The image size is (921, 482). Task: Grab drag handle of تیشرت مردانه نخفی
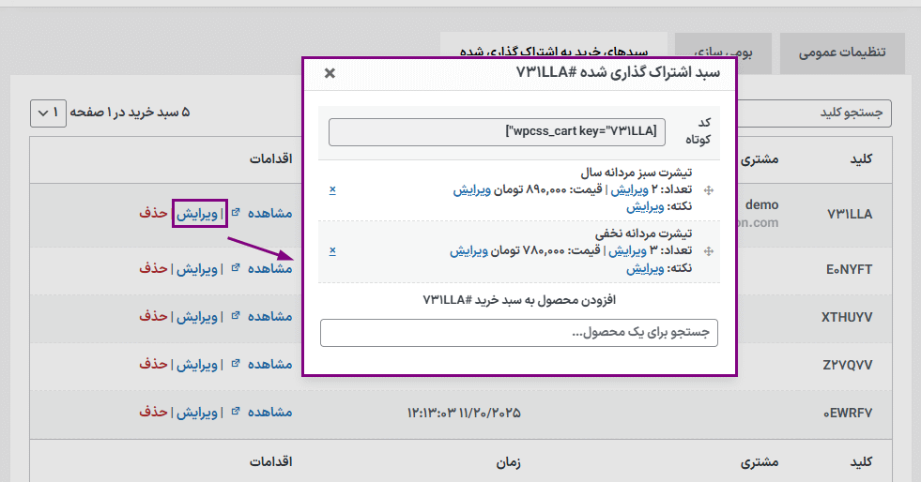(709, 251)
